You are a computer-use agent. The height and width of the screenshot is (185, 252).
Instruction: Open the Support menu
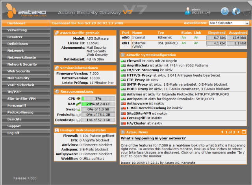click(x=26, y=126)
